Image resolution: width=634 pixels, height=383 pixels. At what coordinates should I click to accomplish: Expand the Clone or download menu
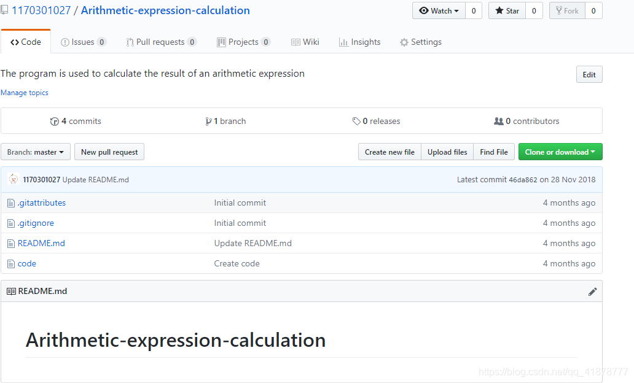560,152
